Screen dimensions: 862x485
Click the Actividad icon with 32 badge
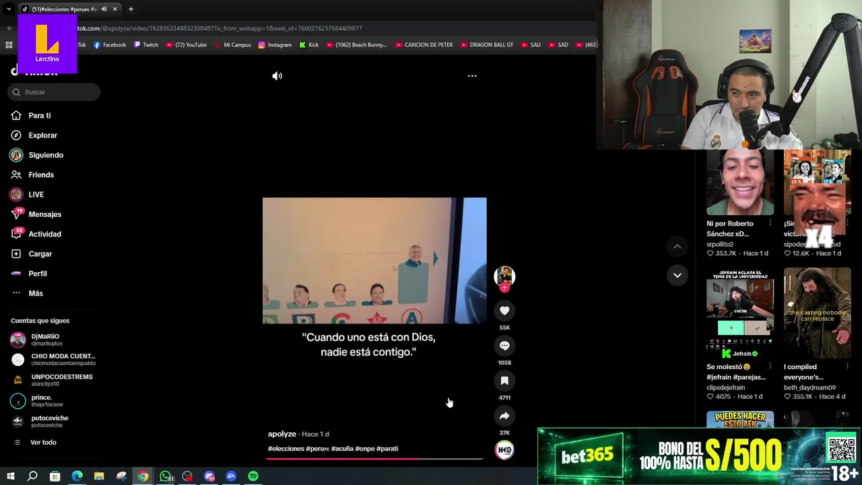pyautogui.click(x=16, y=234)
